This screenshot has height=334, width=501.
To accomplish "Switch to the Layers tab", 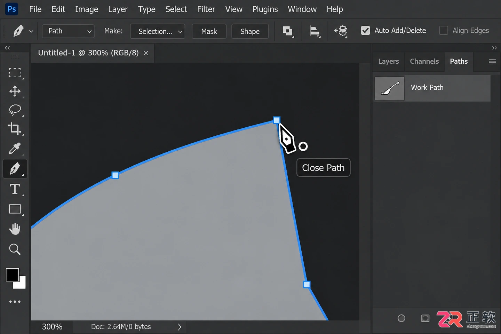I will 388,62.
